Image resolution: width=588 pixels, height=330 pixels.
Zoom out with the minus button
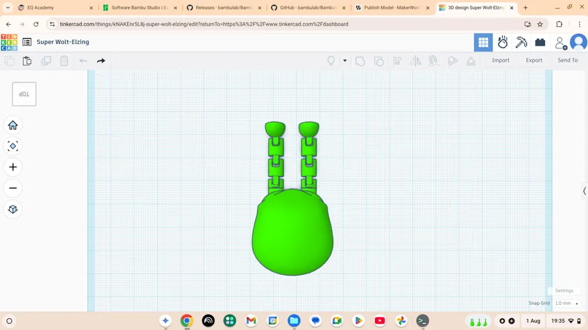point(13,188)
